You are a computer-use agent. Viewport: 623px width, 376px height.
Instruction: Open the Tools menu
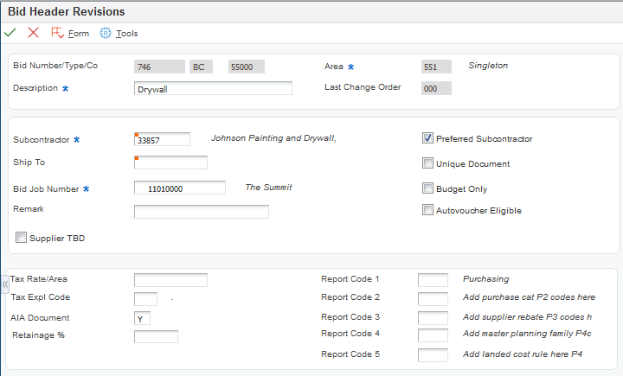[126, 34]
